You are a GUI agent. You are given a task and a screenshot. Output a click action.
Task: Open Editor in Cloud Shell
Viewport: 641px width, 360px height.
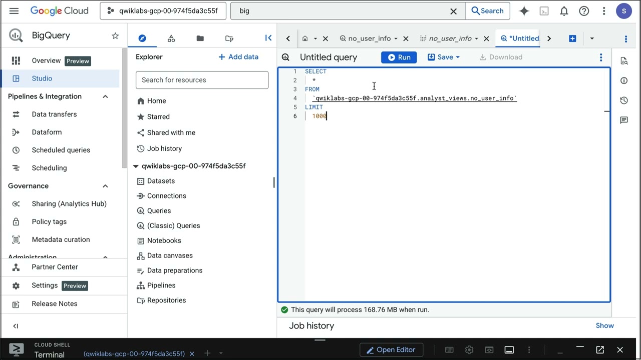tap(391, 350)
